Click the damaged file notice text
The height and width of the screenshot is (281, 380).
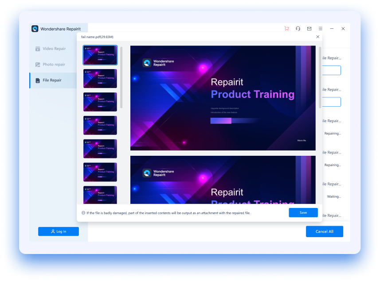(168, 213)
